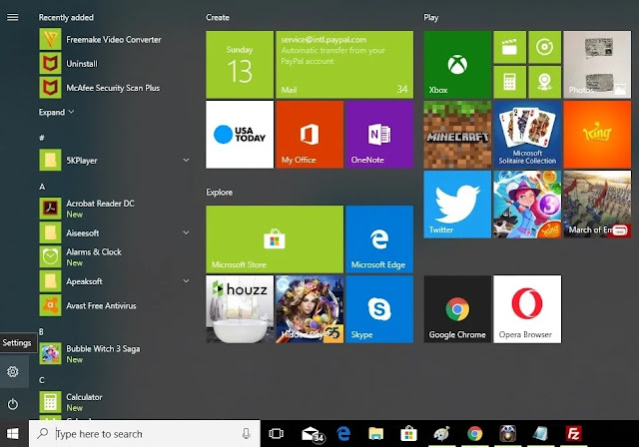Open the My Office tile
This screenshot has width=639, height=447.
tap(310, 135)
